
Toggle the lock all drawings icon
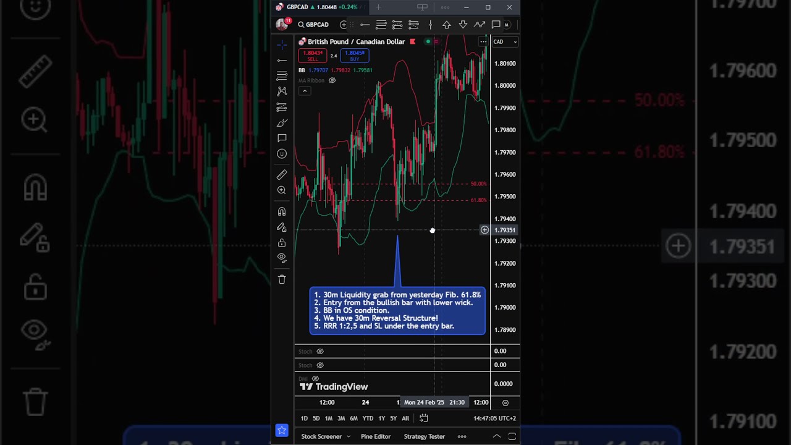(x=282, y=243)
